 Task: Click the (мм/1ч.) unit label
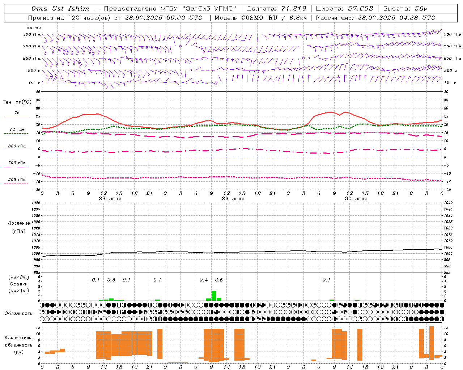[19, 291]
